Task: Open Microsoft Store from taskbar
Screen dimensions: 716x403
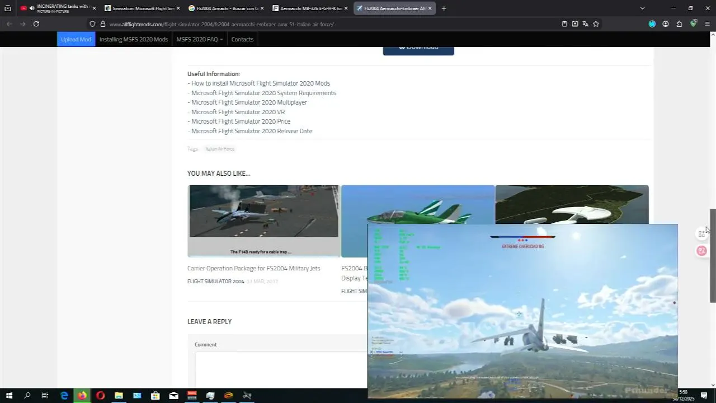Action: click(x=156, y=396)
